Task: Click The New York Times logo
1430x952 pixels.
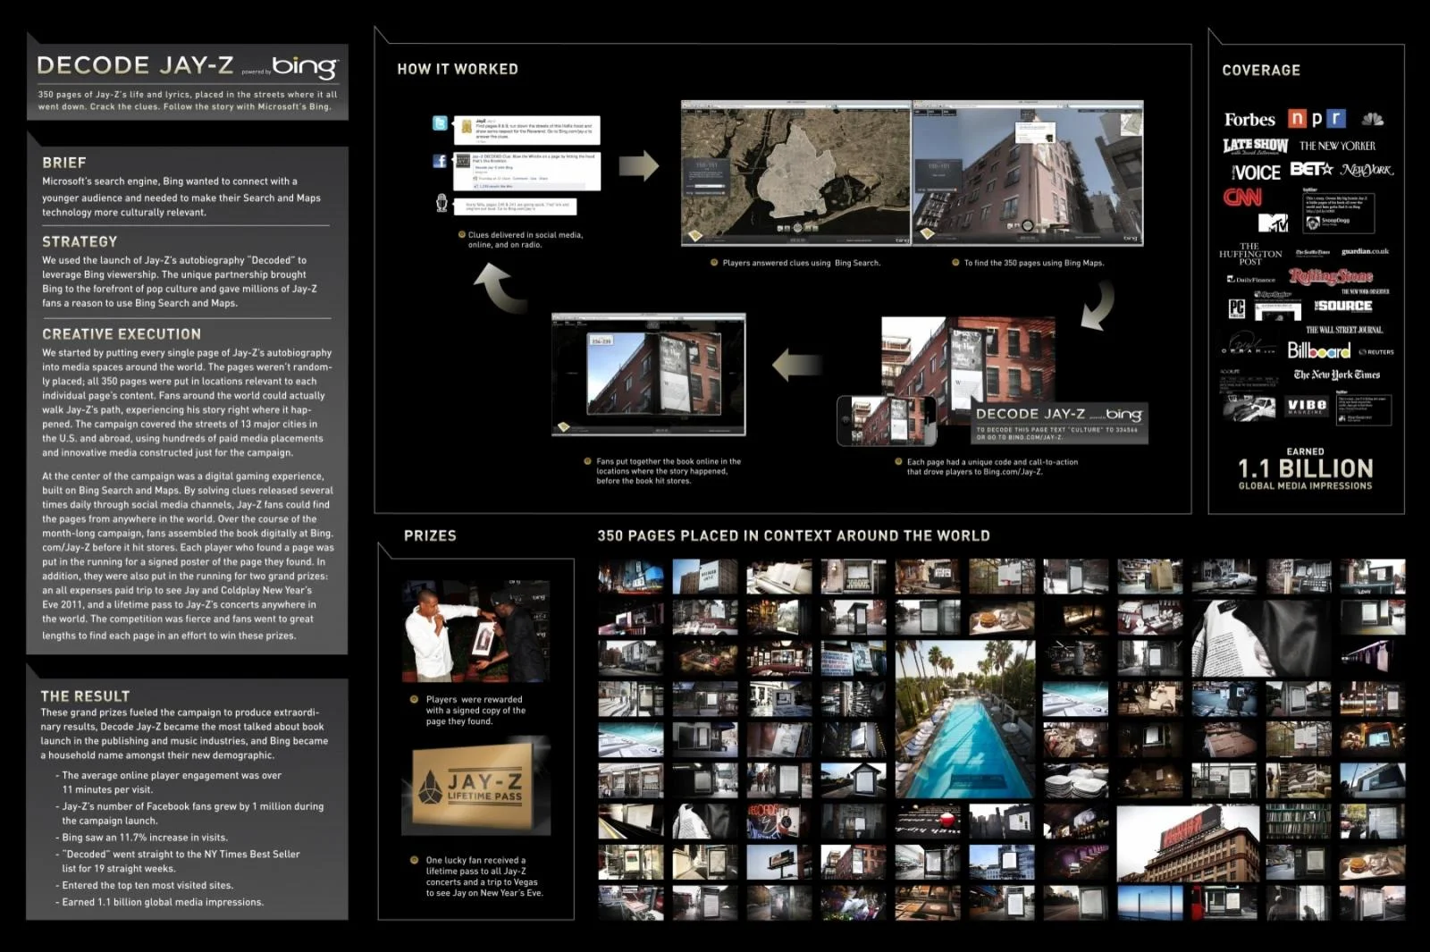Action: [x=1336, y=375]
